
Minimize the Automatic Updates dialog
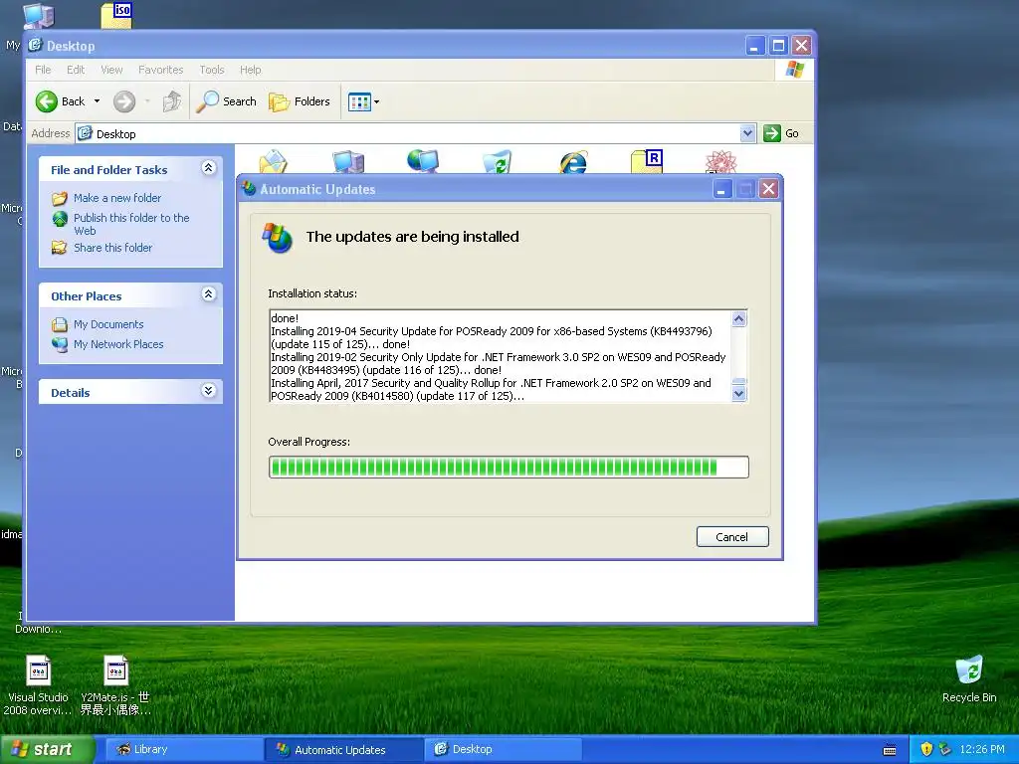click(722, 189)
